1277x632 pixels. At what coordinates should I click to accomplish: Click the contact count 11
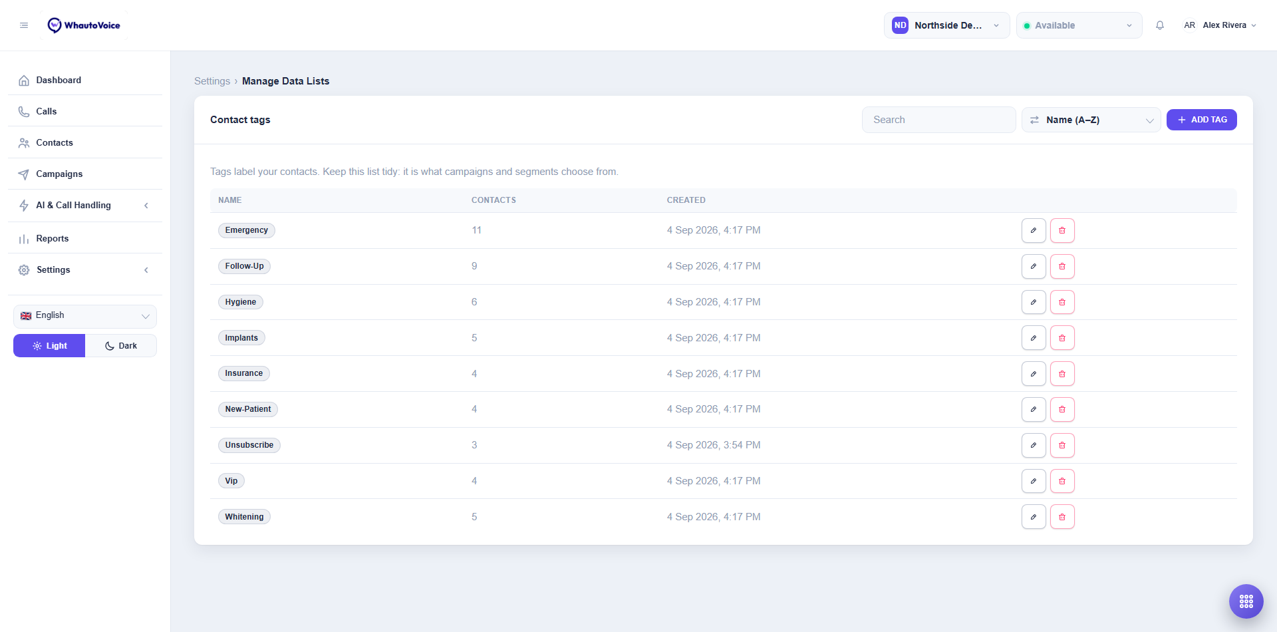(476, 230)
